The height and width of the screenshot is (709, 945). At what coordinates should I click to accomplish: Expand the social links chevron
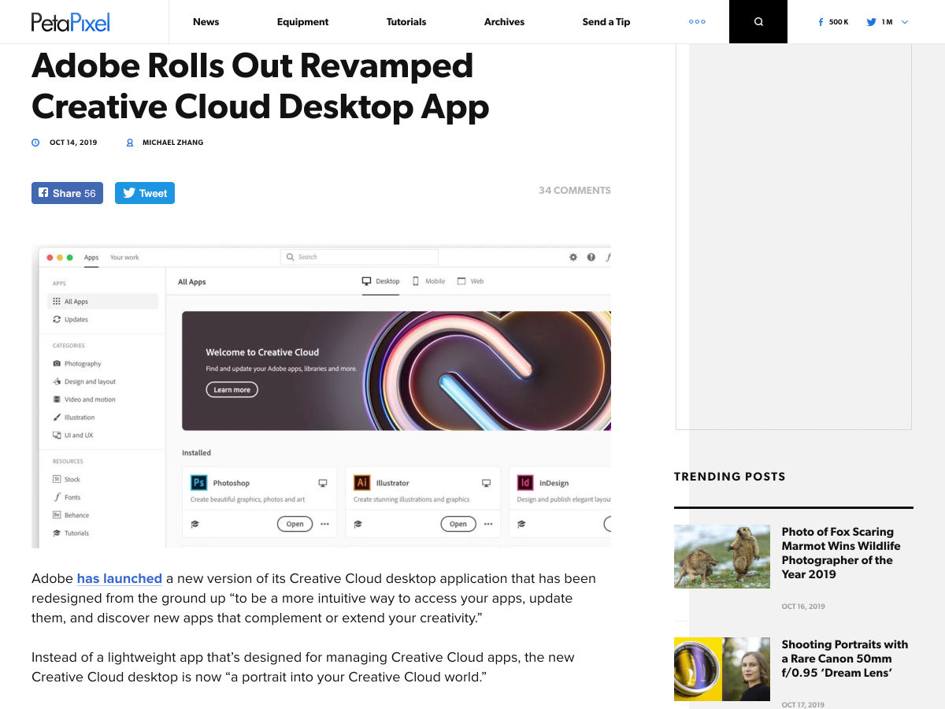905,22
